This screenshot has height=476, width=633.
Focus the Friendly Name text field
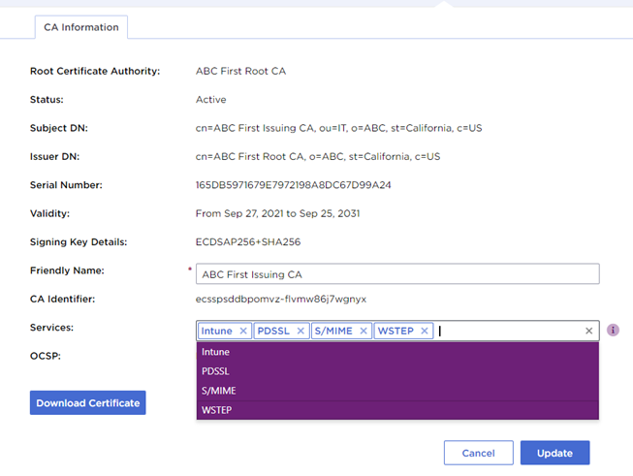(x=397, y=274)
